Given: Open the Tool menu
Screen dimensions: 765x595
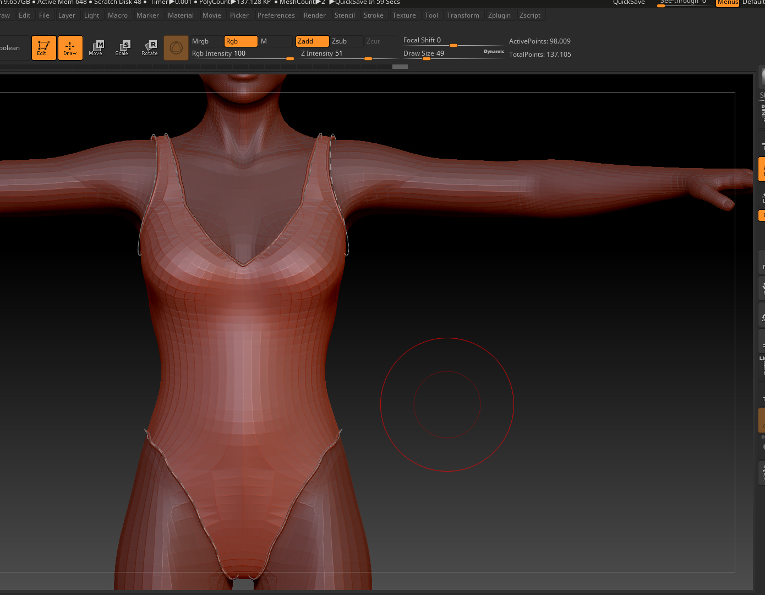Looking at the screenshot, I should click(431, 15).
